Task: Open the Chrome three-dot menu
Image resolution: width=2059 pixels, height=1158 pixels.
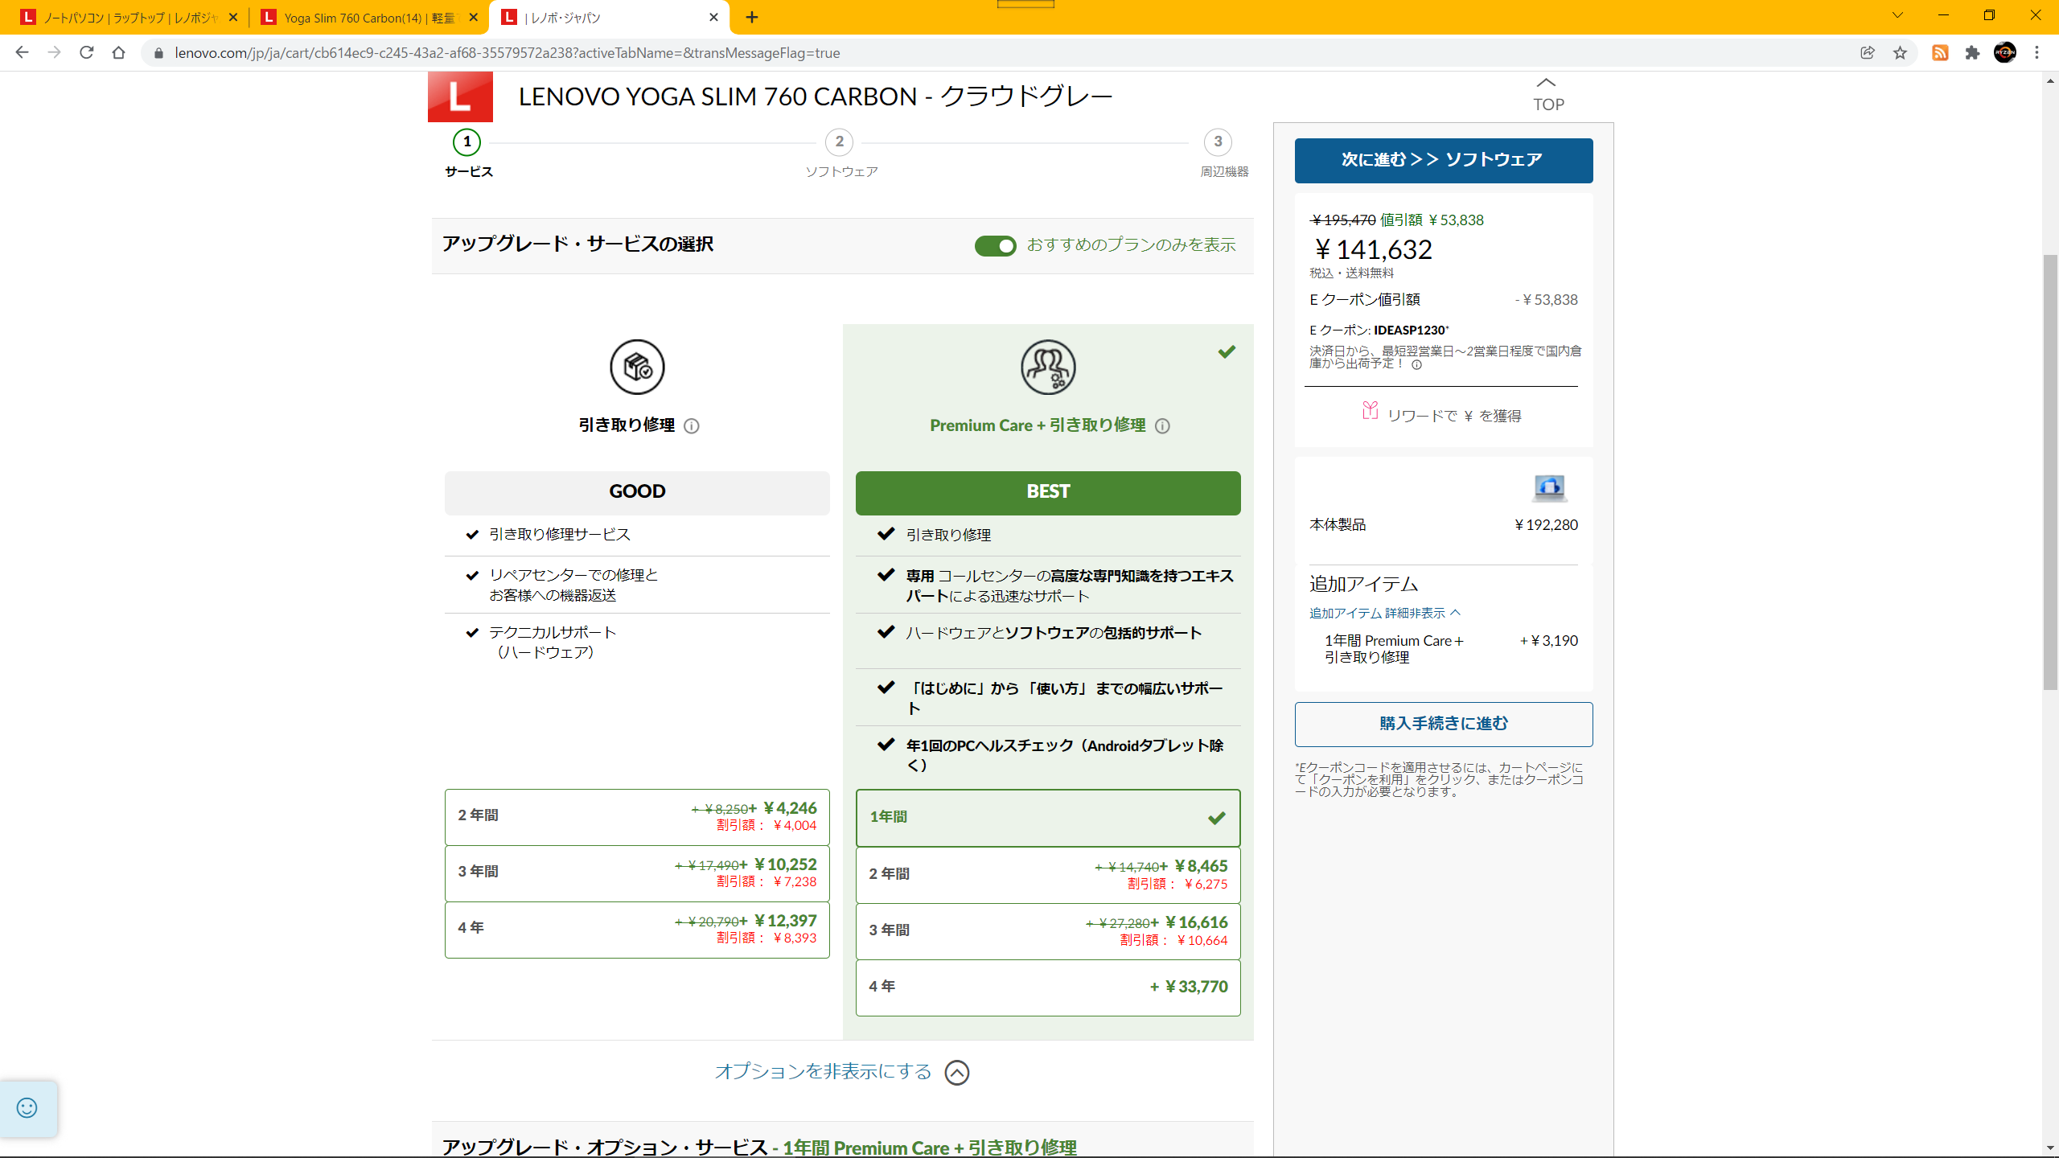Action: (2037, 52)
